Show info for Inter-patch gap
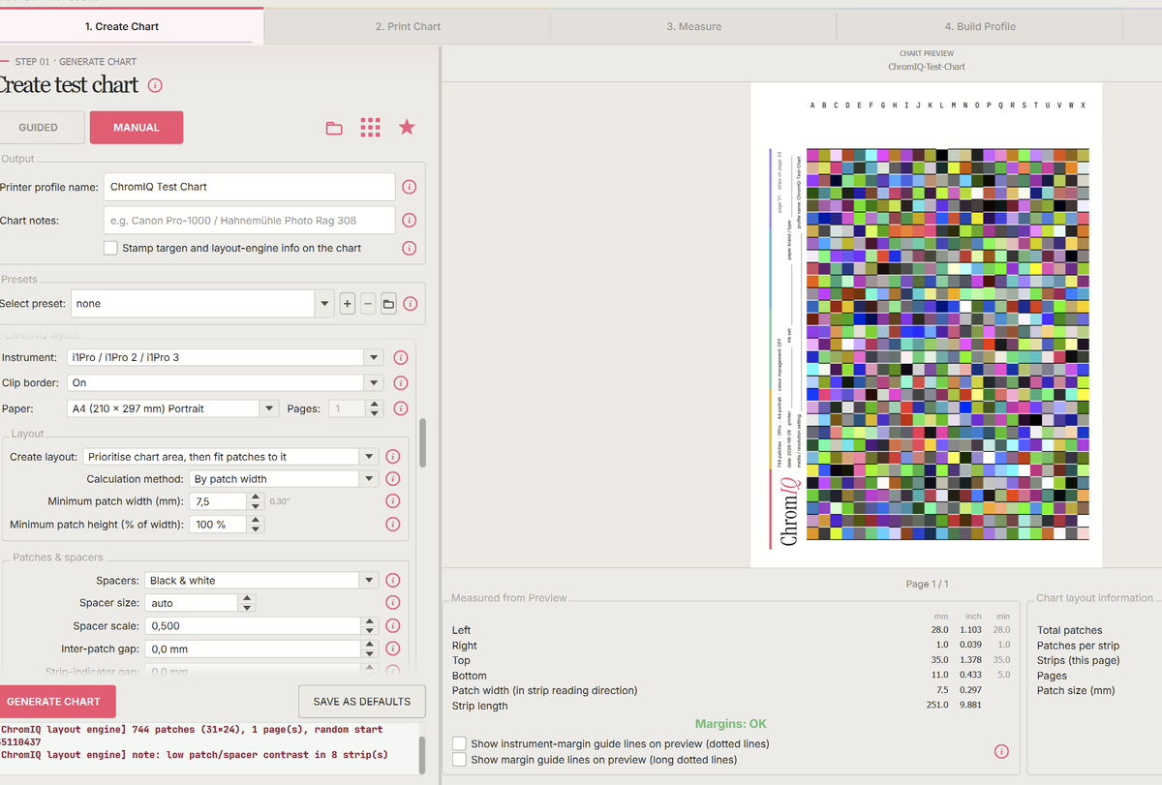This screenshot has height=785, width=1162. [393, 649]
